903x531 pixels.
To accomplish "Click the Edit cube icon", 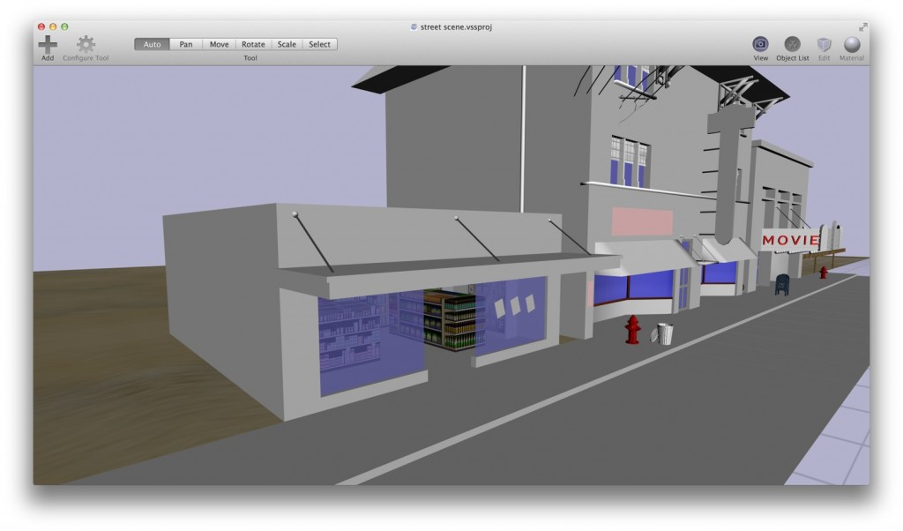I will click(825, 44).
